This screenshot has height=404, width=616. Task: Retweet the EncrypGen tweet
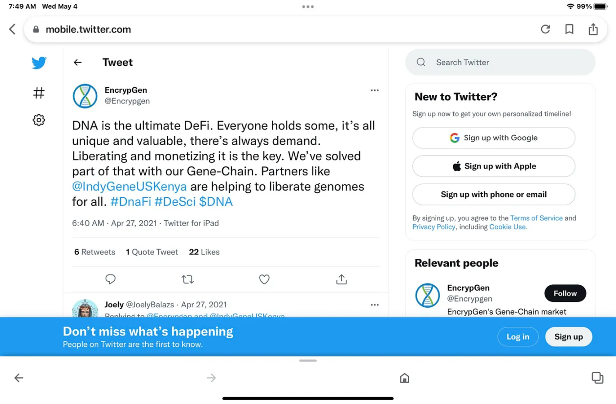[188, 279]
